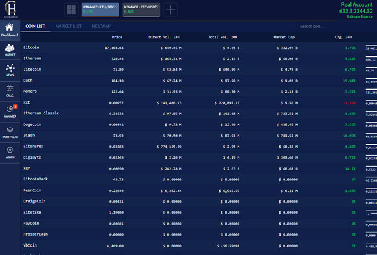The width and height of the screenshot is (377, 255).
Task: Select the BINANCE:BTC/USDT ticker tab
Action: (141, 9)
